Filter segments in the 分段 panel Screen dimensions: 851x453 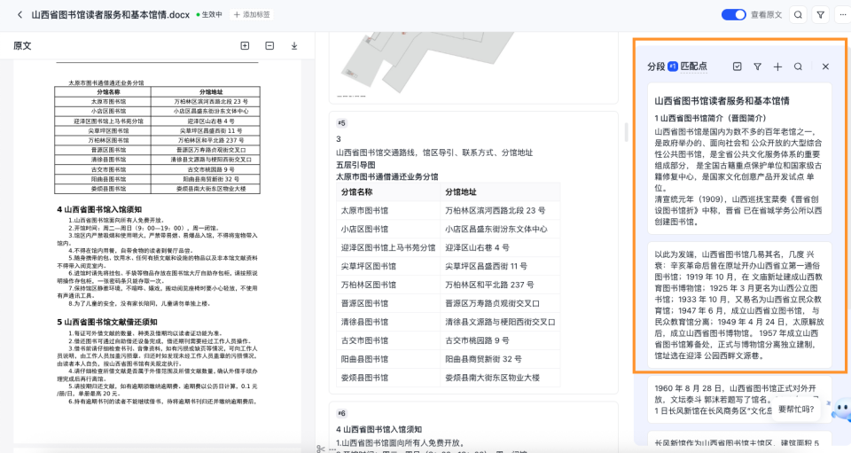pyautogui.click(x=757, y=66)
